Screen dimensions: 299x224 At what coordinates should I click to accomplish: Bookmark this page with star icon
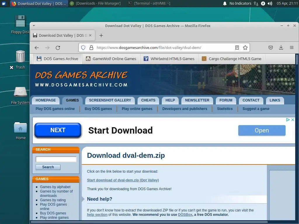click(245, 48)
